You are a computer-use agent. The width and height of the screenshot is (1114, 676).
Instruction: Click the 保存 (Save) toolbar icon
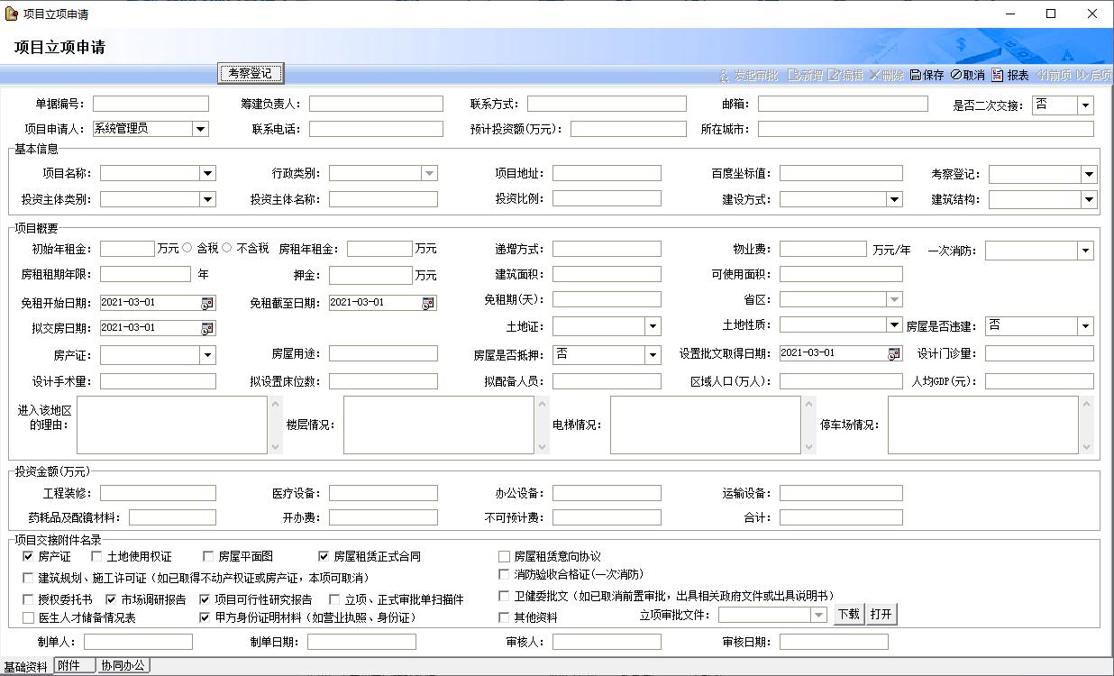click(x=927, y=76)
